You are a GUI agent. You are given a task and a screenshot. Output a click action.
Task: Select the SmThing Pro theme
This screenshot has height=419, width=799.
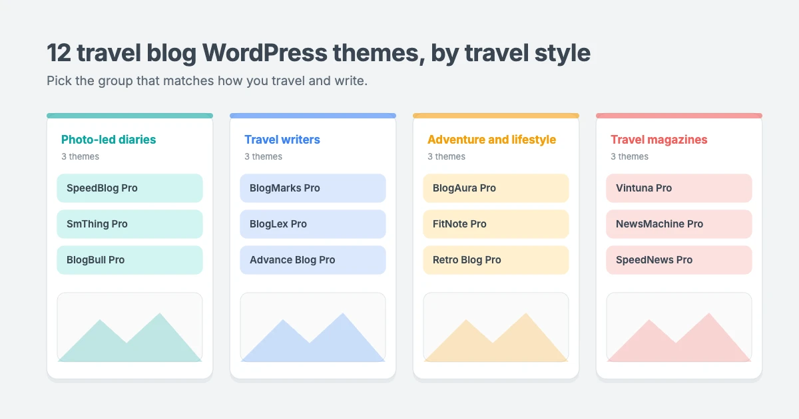pos(130,224)
